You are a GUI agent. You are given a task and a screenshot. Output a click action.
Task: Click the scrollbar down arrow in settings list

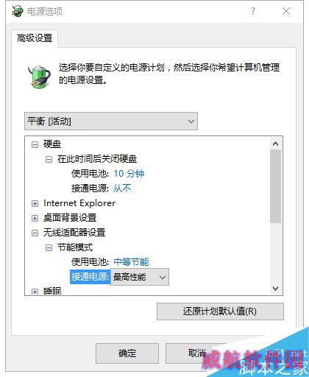(275, 288)
